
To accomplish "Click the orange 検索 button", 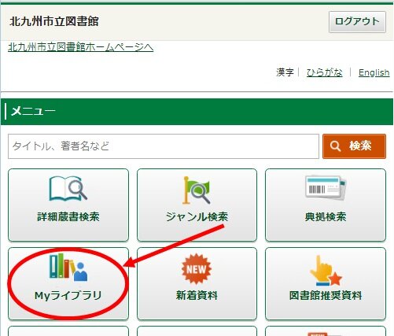I will point(354,146).
